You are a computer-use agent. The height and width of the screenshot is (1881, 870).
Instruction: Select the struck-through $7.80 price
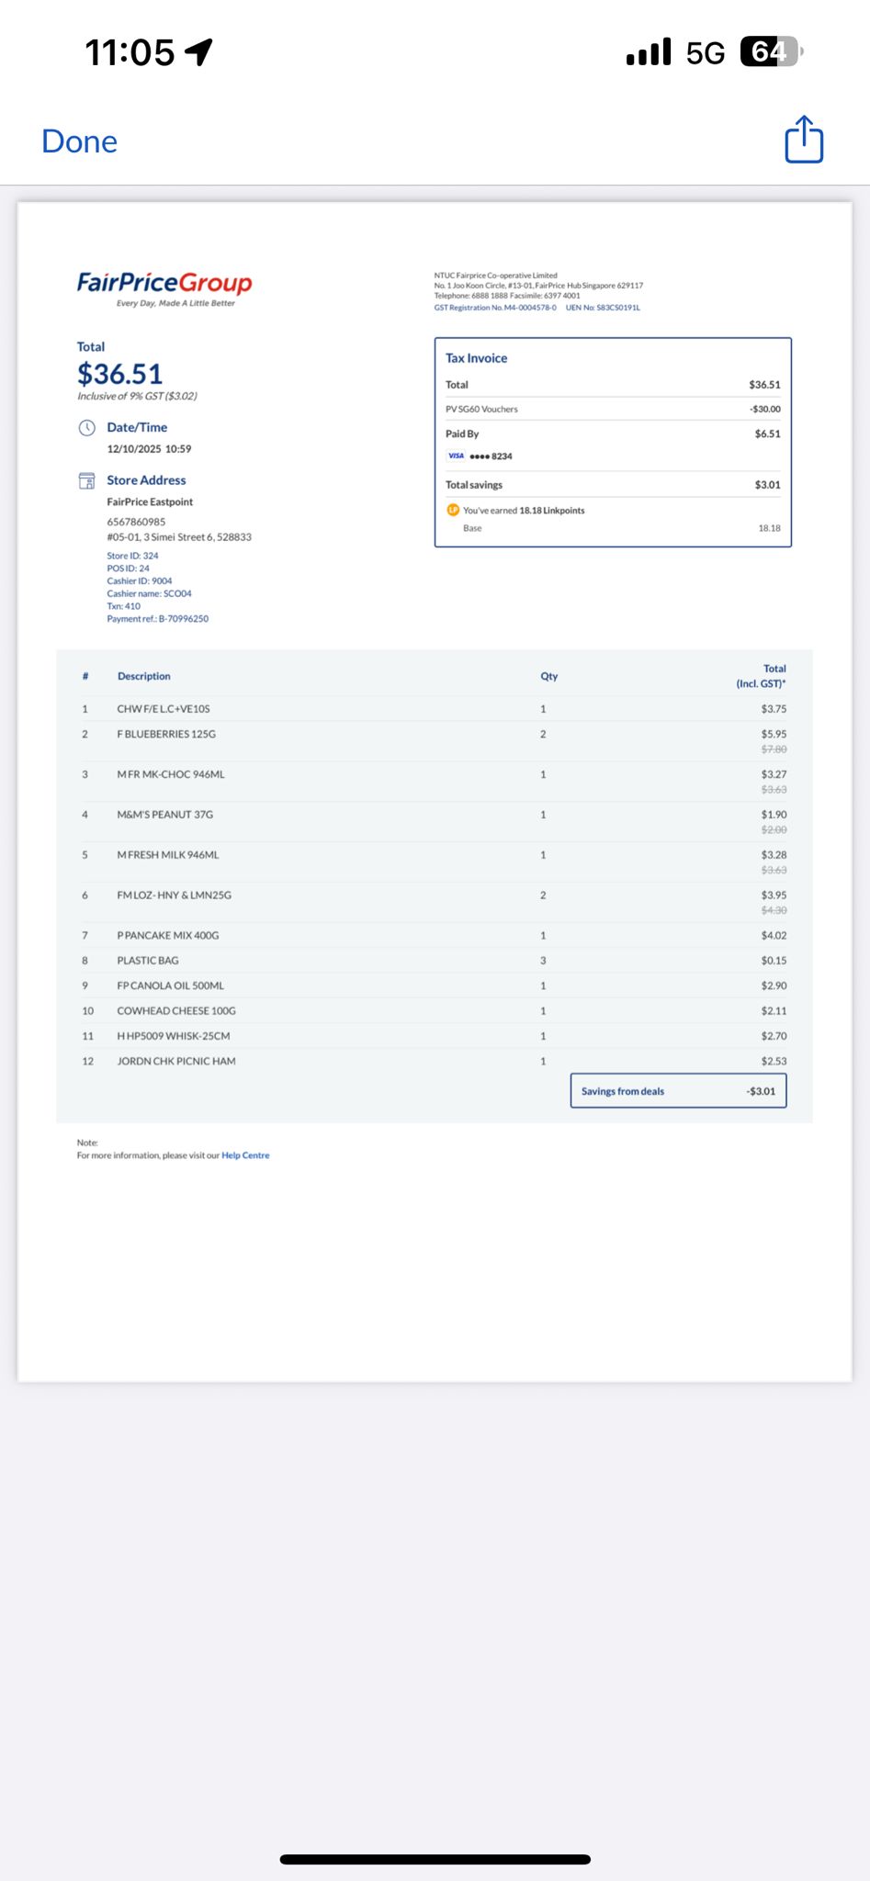(x=774, y=749)
